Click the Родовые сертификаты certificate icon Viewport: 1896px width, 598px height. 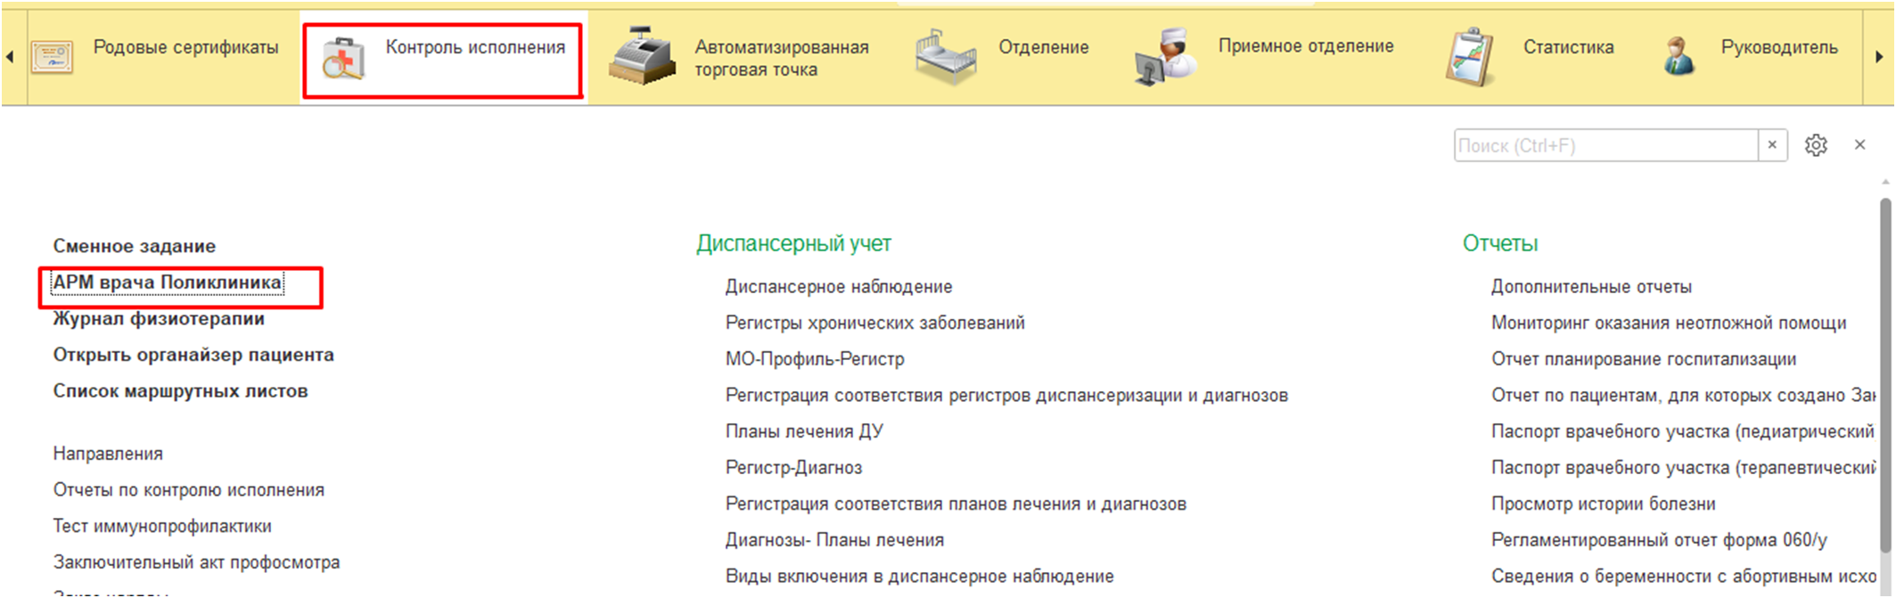(x=53, y=56)
